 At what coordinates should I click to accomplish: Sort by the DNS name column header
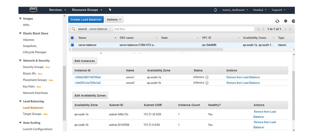tap(127, 38)
